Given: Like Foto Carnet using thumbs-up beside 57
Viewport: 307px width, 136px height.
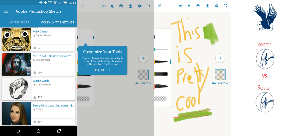Looking at the screenshot, I should 35,48.
